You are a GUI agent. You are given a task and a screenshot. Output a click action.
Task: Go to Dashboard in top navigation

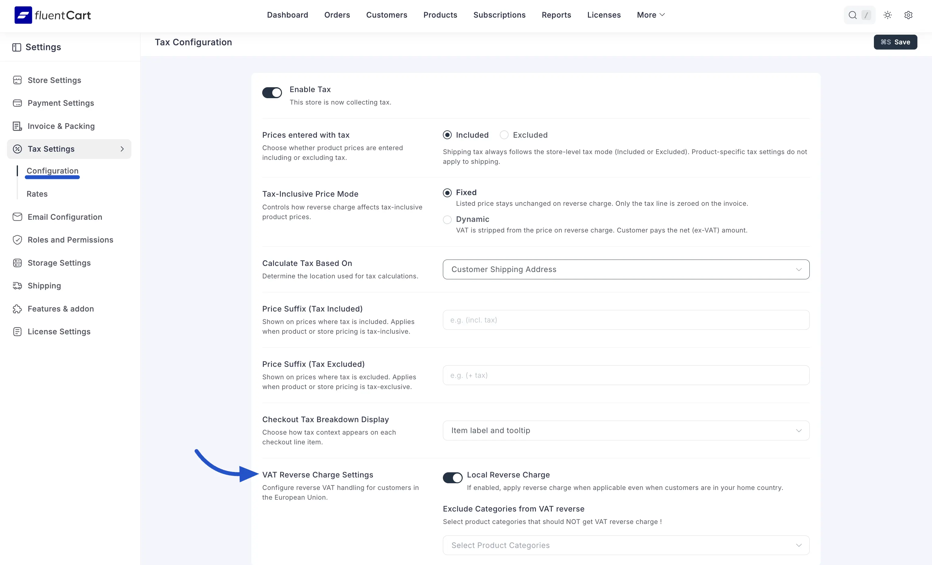click(x=287, y=15)
